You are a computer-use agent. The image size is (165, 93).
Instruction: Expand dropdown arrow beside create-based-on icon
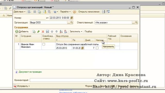pyautogui.click(x=57, y=12)
